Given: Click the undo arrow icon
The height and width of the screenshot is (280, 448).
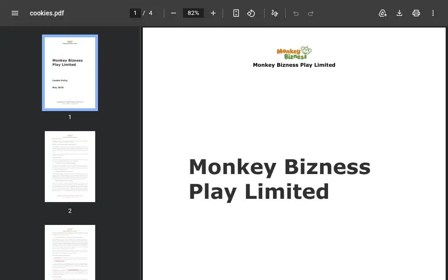Looking at the screenshot, I should [296, 13].
